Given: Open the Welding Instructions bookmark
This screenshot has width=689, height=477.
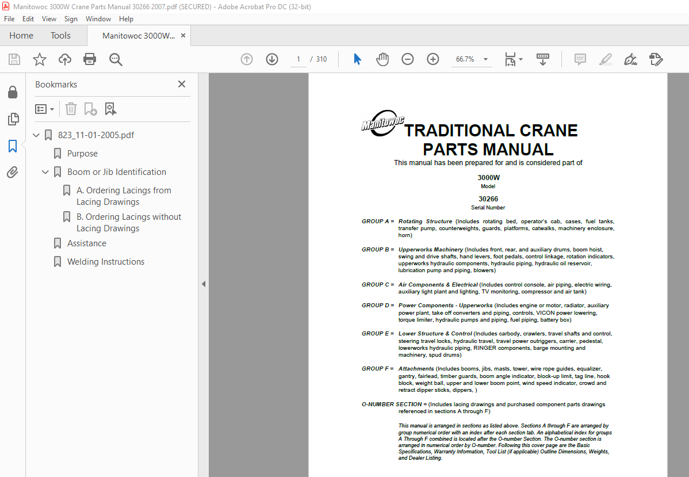Looking at the screenshot, I should tap(105, 262).
